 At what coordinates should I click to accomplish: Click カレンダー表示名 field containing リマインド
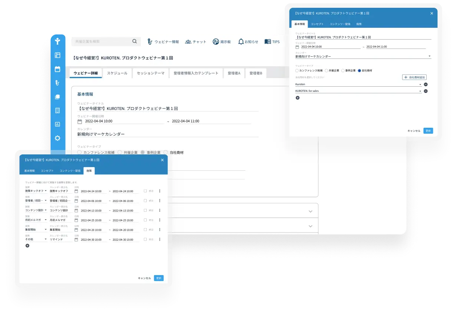click(61, 240)
